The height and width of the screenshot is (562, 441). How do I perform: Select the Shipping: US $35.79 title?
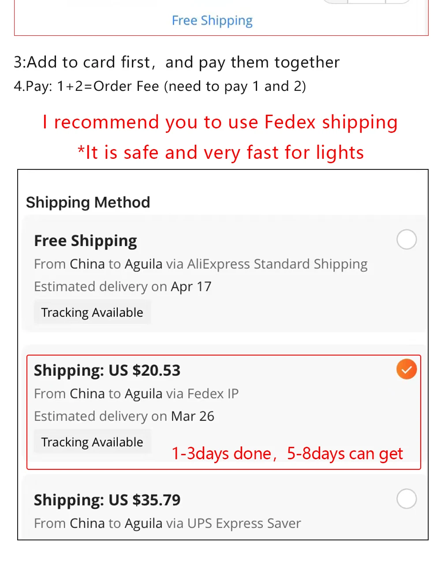[x=107, y=500]
